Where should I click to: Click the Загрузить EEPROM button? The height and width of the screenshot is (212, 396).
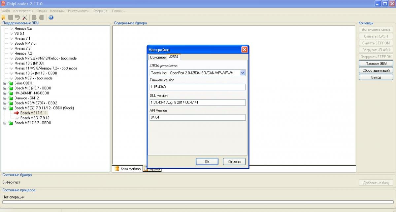(x=376, y=57)
